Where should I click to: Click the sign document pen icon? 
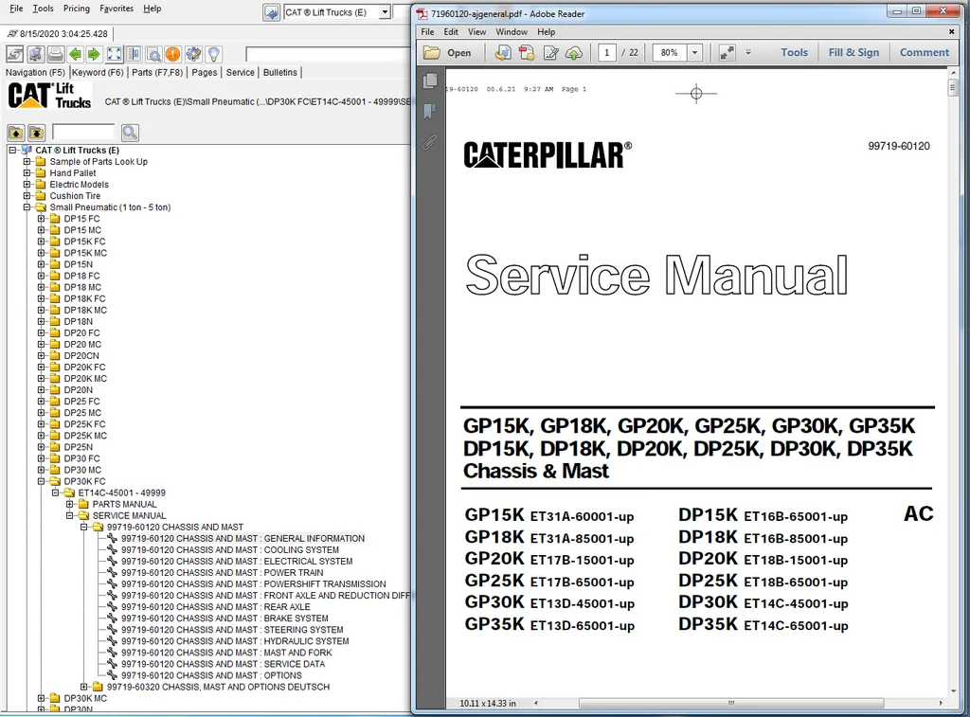coord(550,53)
